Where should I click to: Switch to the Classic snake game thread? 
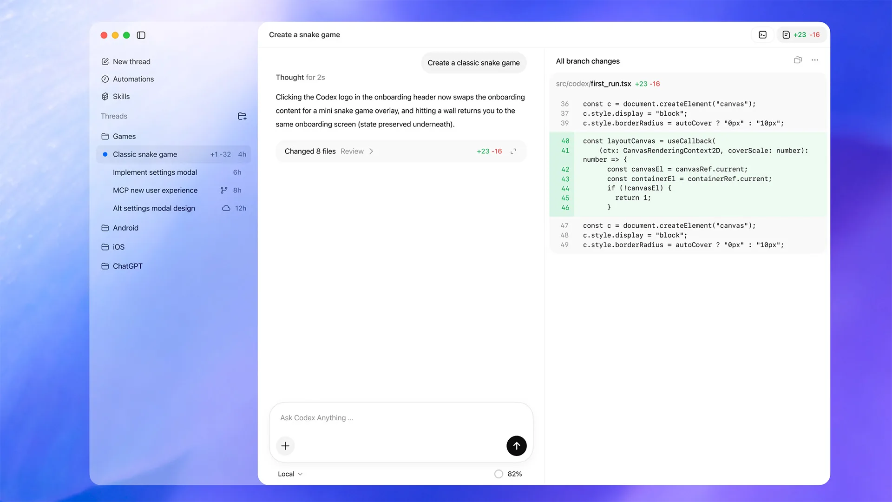point(145,154)
